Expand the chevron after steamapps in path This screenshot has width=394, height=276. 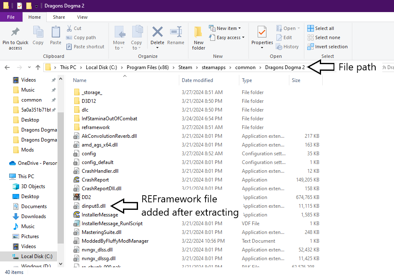[x=231, y=67]
